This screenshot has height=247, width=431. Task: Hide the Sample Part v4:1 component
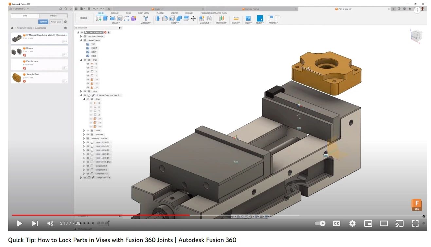[85, 178]
